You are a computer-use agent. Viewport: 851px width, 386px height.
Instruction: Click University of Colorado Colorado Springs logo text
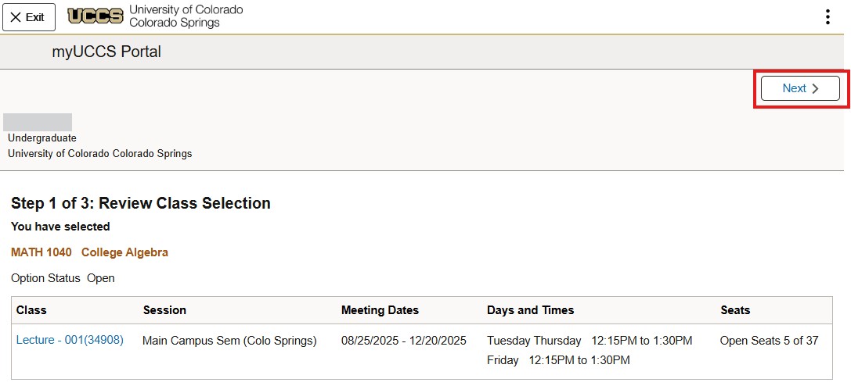point(186,16)
